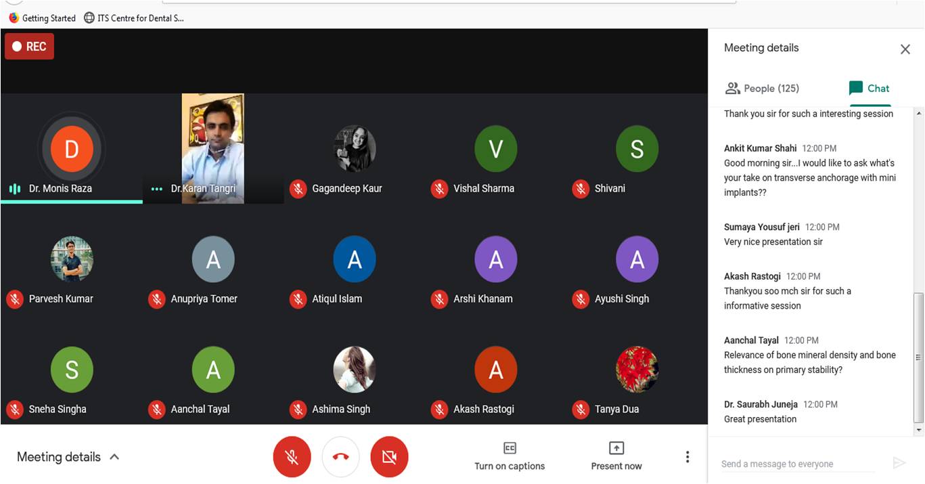The width and height of the screenshot is (925, 484).
Task: Open ITS Centre for Dental bookmark
Action: pyautogui.click(x=134, y=18)
